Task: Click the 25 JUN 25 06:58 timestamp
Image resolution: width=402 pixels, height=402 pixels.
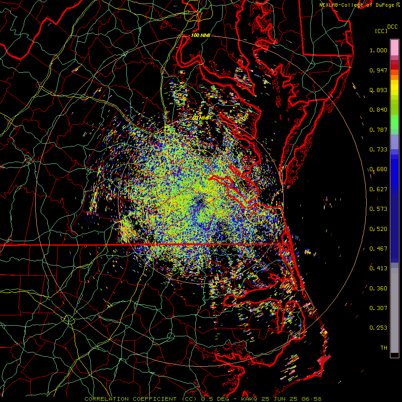Action: [291, 399]
